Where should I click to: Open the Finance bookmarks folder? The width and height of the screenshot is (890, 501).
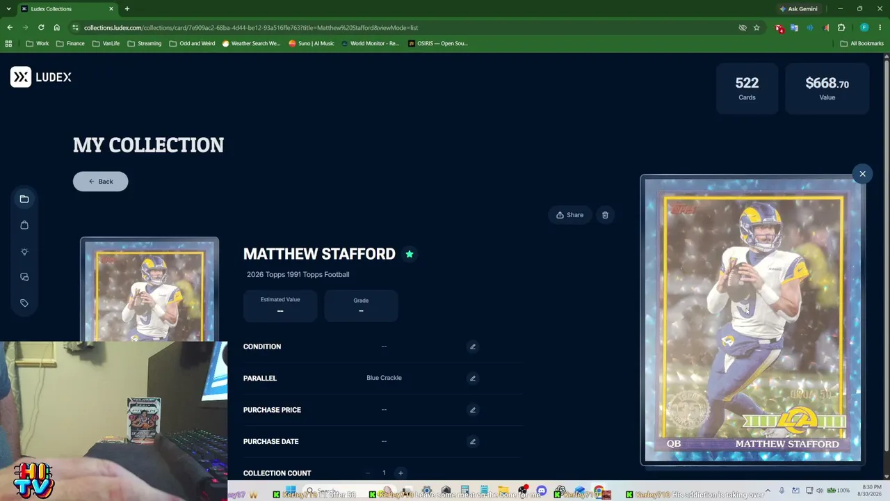pos(71,43)
